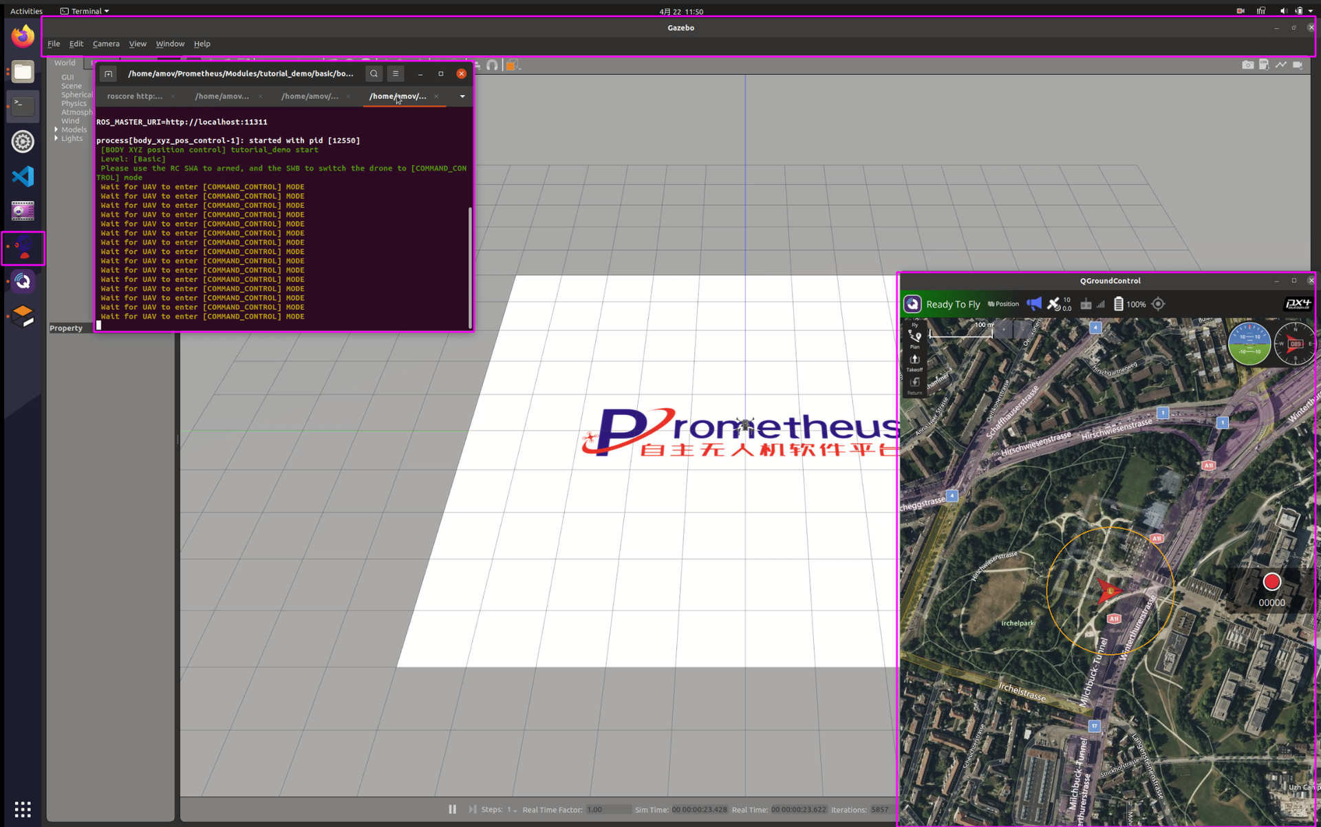Open Gazebo Edit menu
The height and width of the screenshot is (827, 1321).
click(x=76, y=43)
